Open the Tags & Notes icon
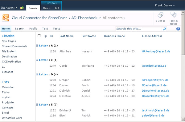 tap(173, 15)
